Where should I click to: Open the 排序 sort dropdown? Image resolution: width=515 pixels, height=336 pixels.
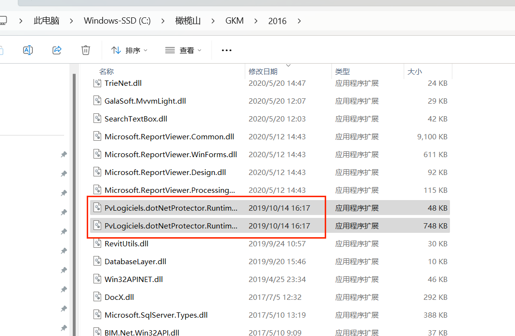coord(130,50)
